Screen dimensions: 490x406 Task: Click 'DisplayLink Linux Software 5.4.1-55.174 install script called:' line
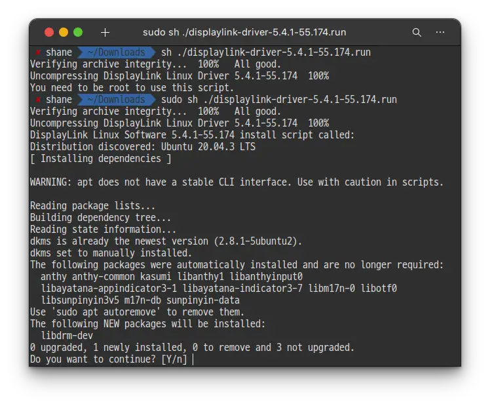[x=192, y=135]
